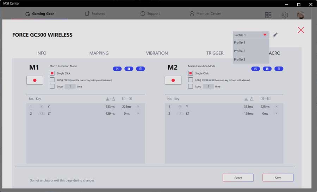Switch to the TRIGGER tab
This screenshot has width=317, height=192.
coord(215,53)
